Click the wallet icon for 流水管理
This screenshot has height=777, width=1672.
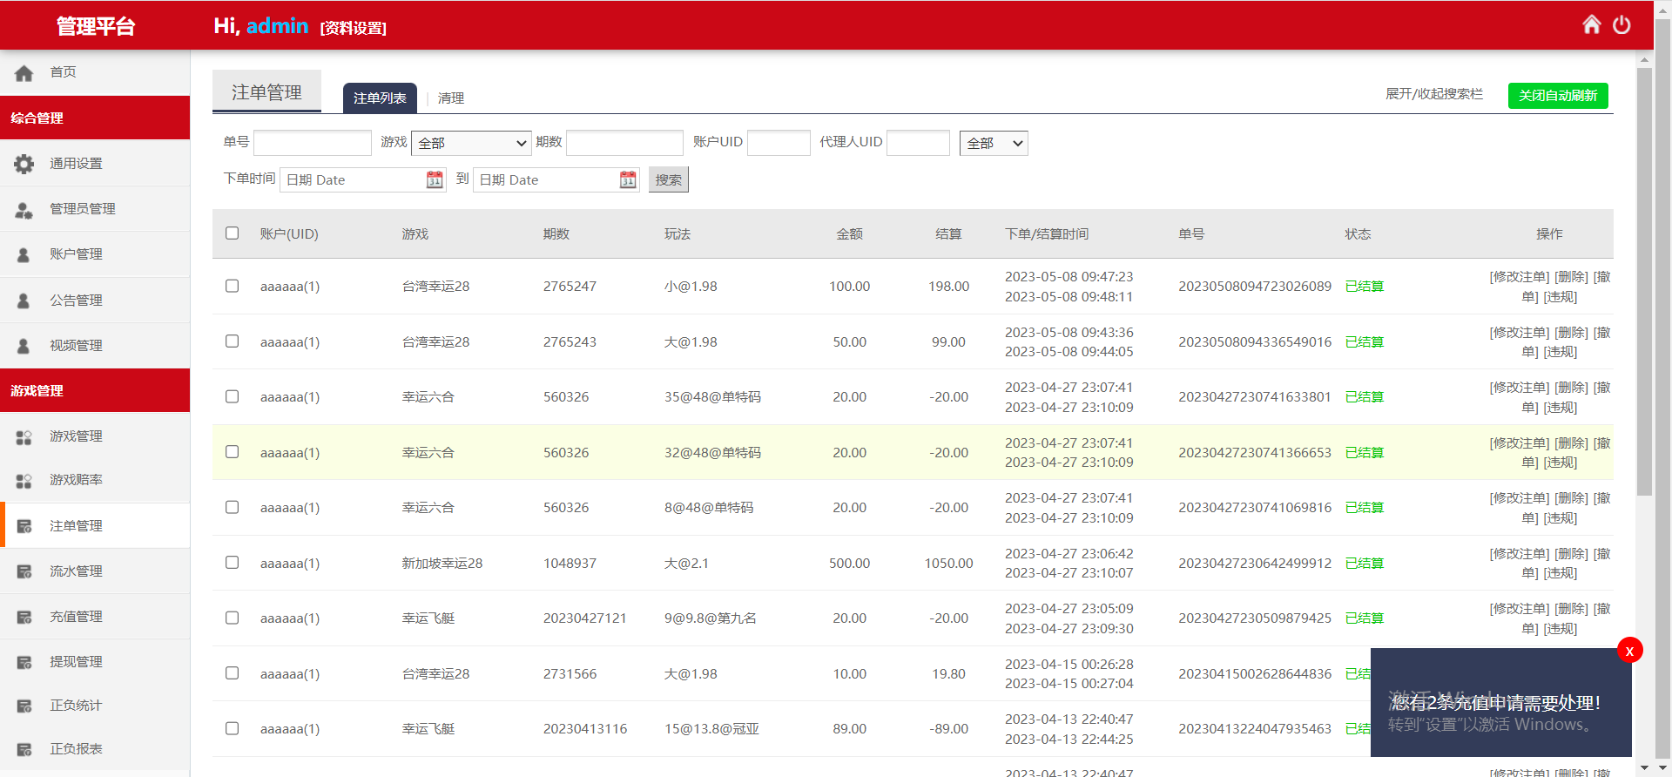[x=24, y=571]
